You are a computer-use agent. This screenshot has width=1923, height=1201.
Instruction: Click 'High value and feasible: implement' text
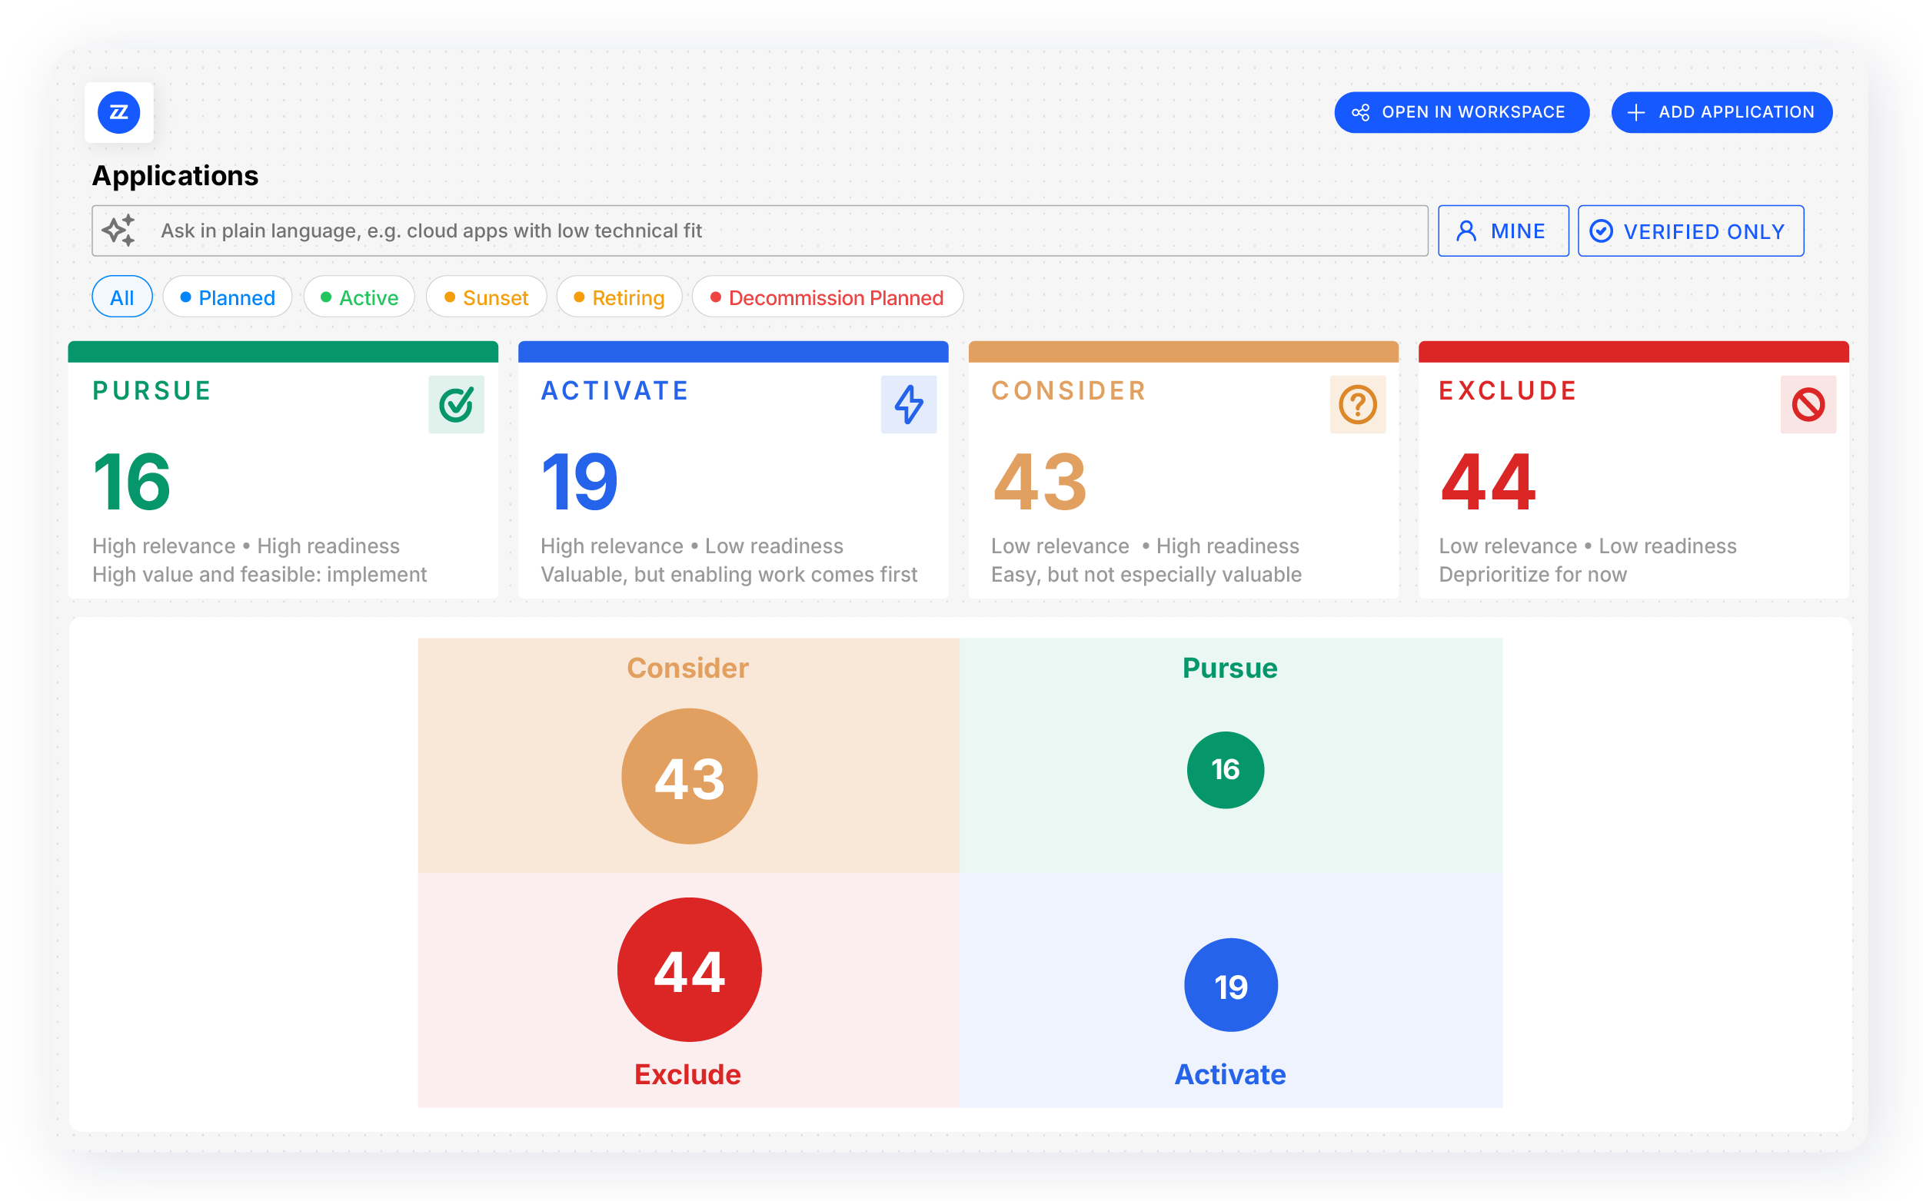(259, 574)
